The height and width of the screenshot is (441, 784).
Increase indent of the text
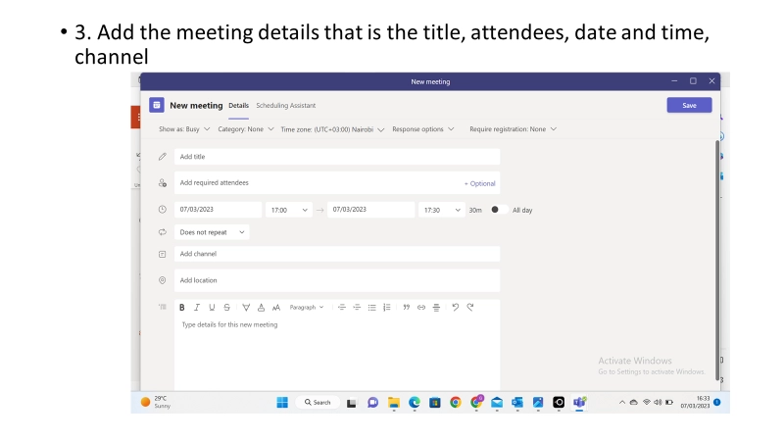[x=357, y=308]
